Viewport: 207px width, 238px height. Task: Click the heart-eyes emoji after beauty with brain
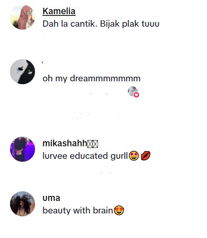tap(119, 210)
